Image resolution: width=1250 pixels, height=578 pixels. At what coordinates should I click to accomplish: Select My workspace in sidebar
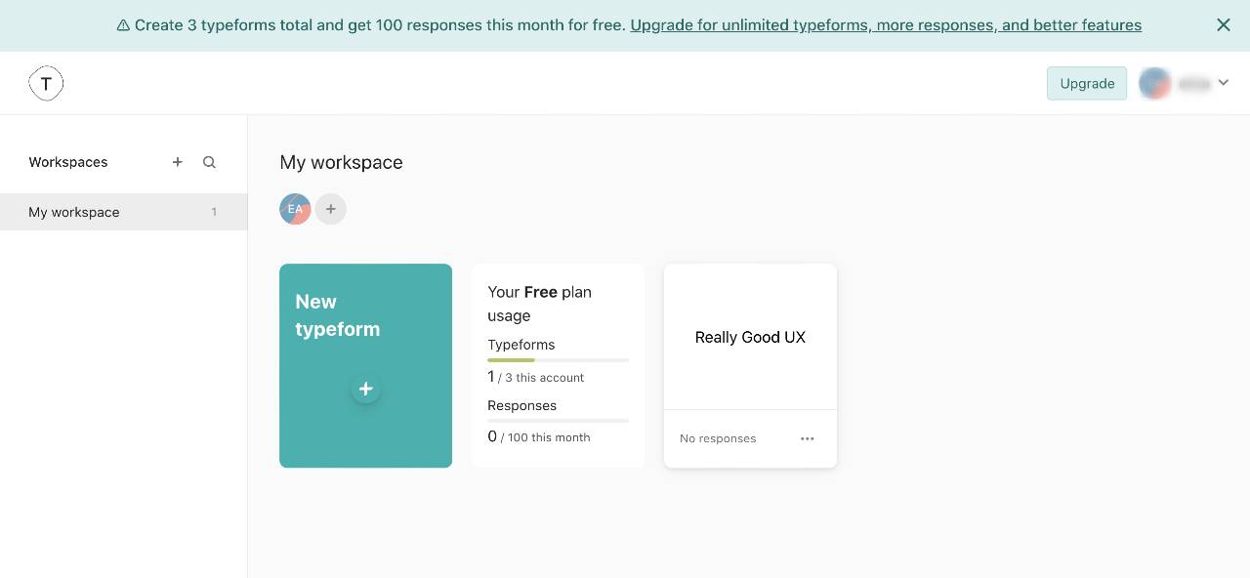coord(124,212)
